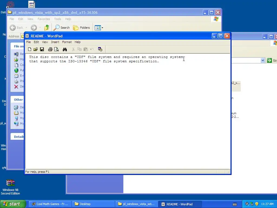Expand address bar dropdown in rear window
This screenshot has width=277, height=208.
(x=263, y=60)
